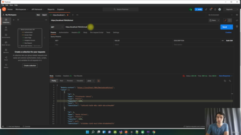Open the Cookies link
Viewport: 241px width, 135px height.
229,33
